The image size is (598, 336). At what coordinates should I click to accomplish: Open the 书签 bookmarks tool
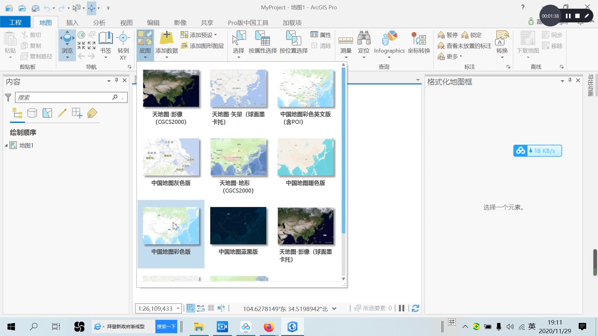click(x=106, y=45)
